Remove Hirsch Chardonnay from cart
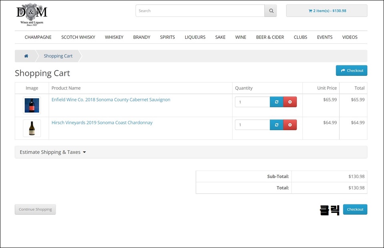The width and height of the screenshot is (384, 248). [x=290, y=125]
